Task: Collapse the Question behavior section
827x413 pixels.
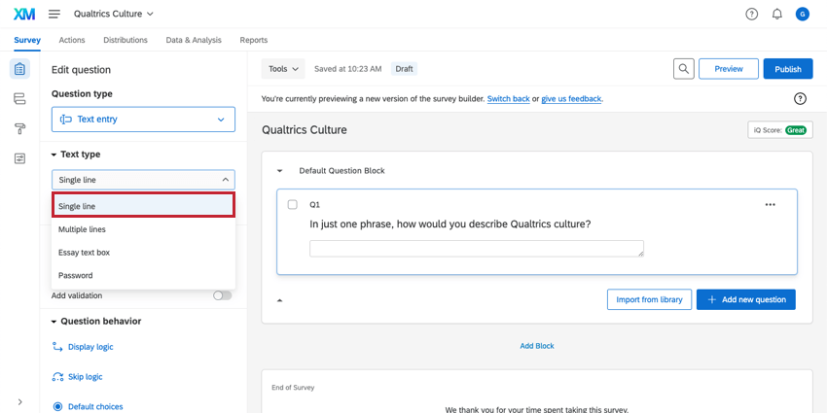Action: click(54, 322)
